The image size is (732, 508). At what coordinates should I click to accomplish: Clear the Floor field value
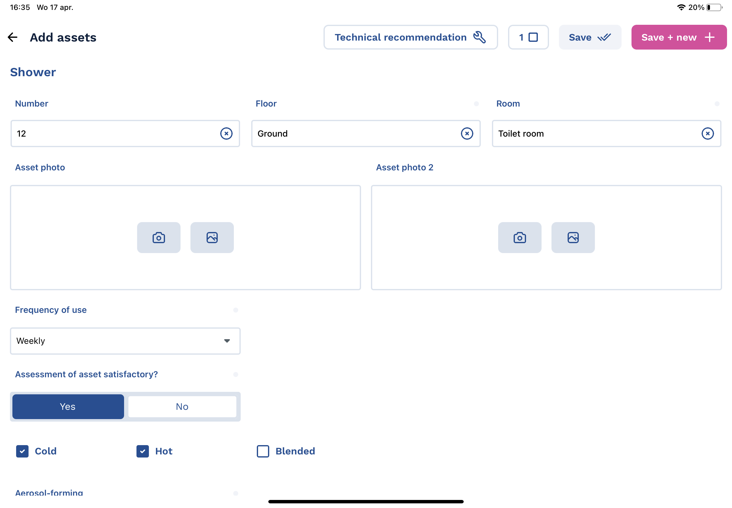pyautogui.click(x=466, y=134)
